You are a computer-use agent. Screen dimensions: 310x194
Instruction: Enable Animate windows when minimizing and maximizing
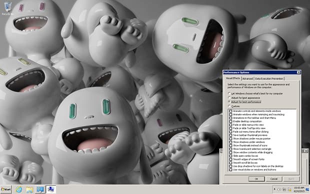click(x=230, y=114)
